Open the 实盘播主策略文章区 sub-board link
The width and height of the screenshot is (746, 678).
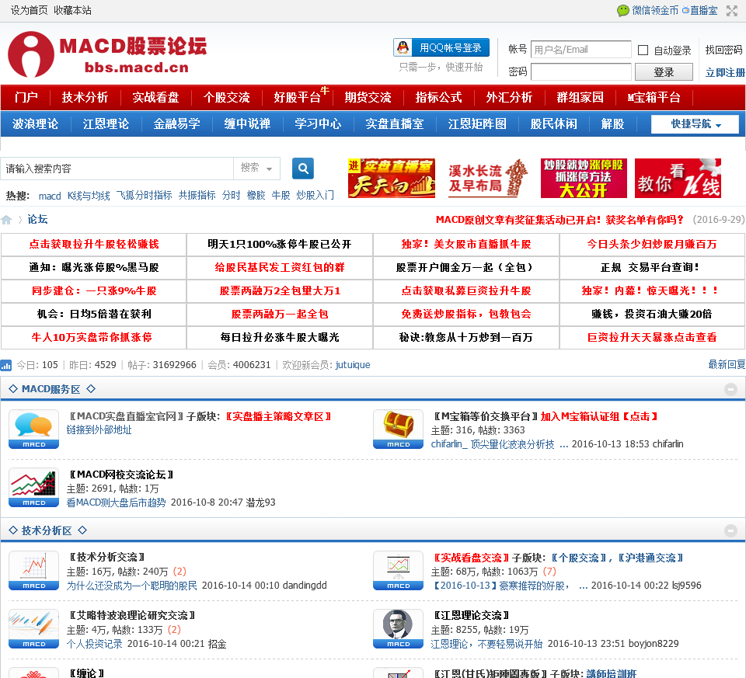[278, 416]
